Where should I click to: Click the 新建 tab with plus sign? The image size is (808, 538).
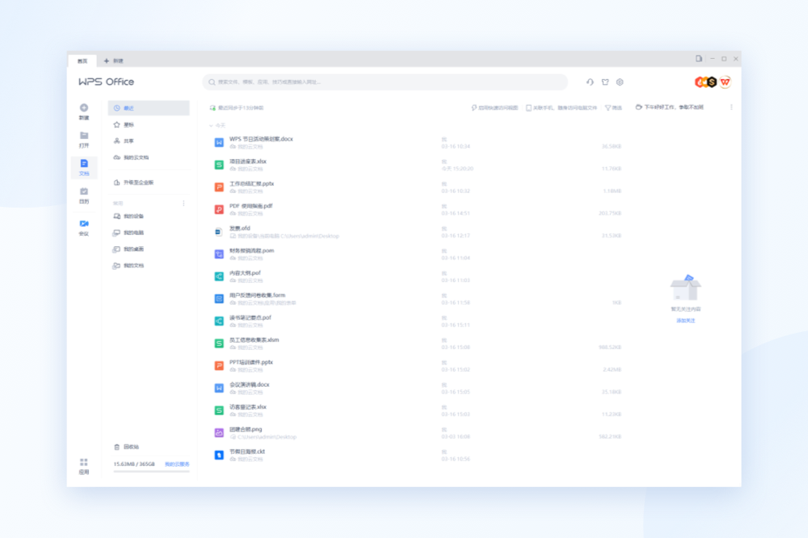click(x=114, y=61)
